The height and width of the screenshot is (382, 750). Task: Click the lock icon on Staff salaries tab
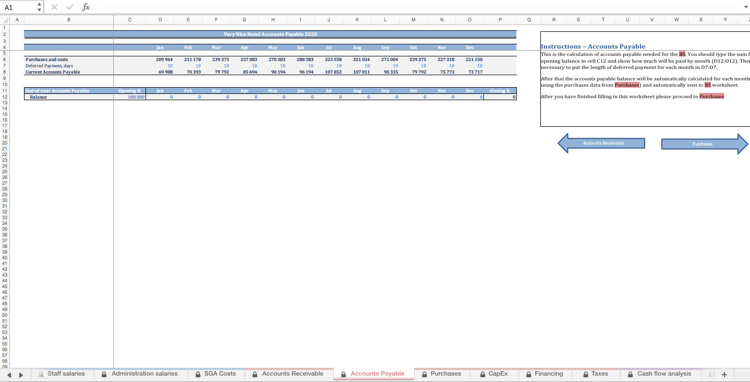click(x=40, y=374)
